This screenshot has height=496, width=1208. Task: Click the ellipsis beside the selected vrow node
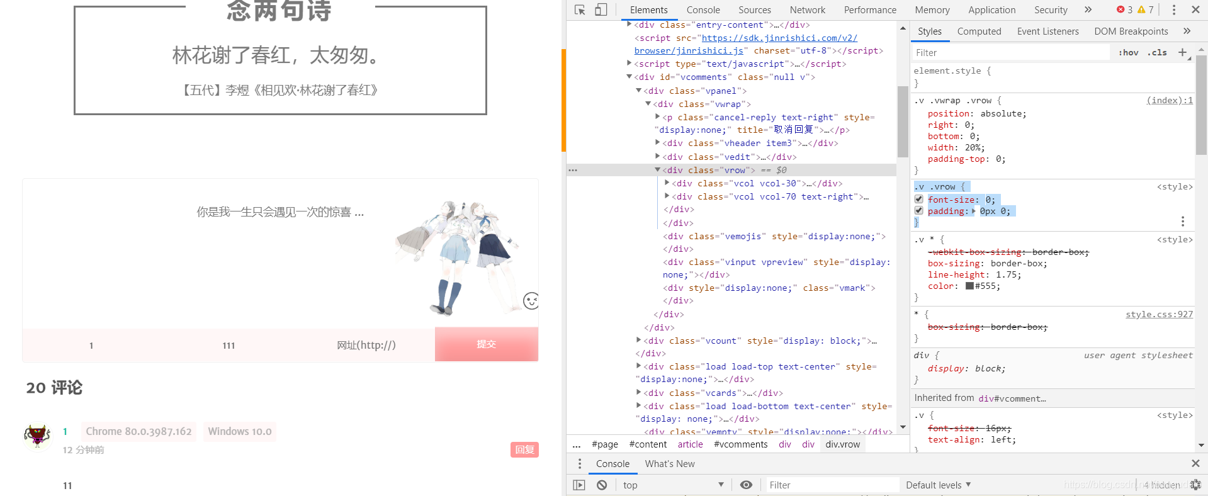coord(573,170)
